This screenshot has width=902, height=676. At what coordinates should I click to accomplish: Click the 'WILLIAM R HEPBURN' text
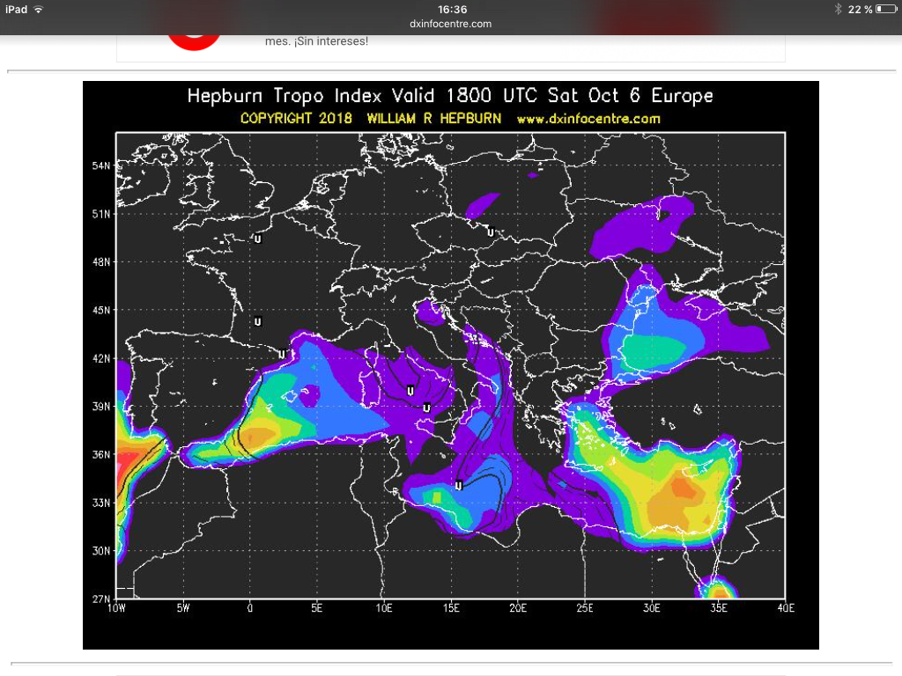[433, 119]
